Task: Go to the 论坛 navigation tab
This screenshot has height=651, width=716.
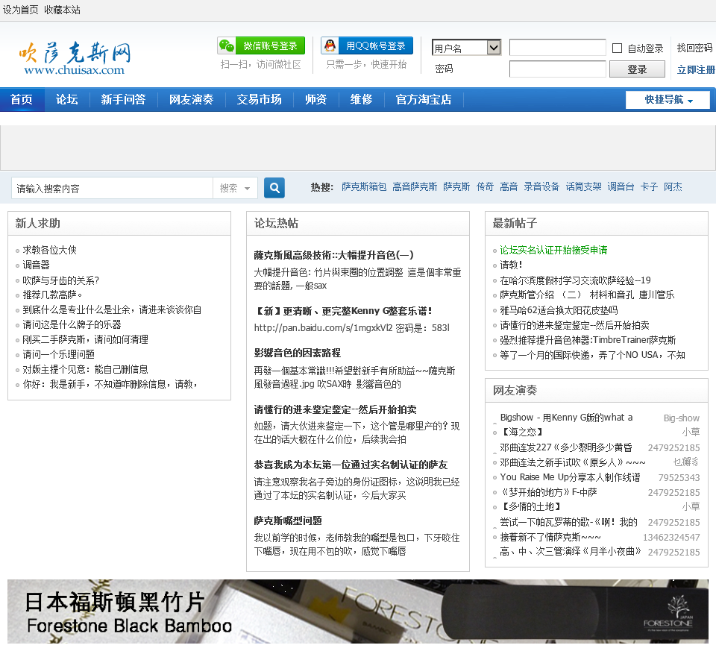Action: 67,100
